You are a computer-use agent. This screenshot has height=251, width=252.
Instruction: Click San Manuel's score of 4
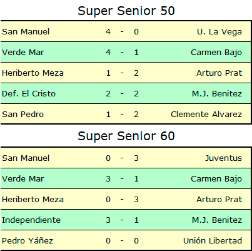point(108,32)
